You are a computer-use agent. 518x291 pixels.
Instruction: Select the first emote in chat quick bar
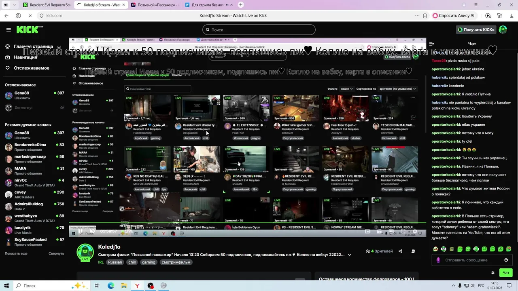[x=435, y=249]
